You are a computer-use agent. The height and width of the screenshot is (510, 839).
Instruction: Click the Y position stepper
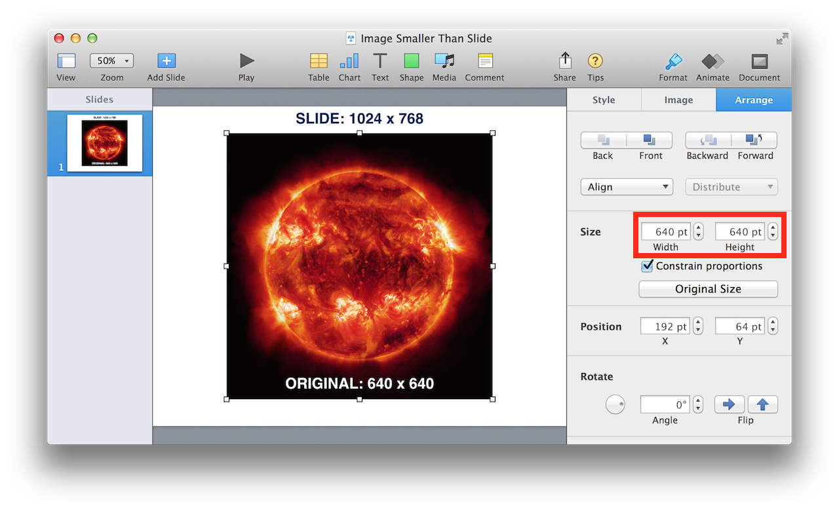click(x=773, y=326)
